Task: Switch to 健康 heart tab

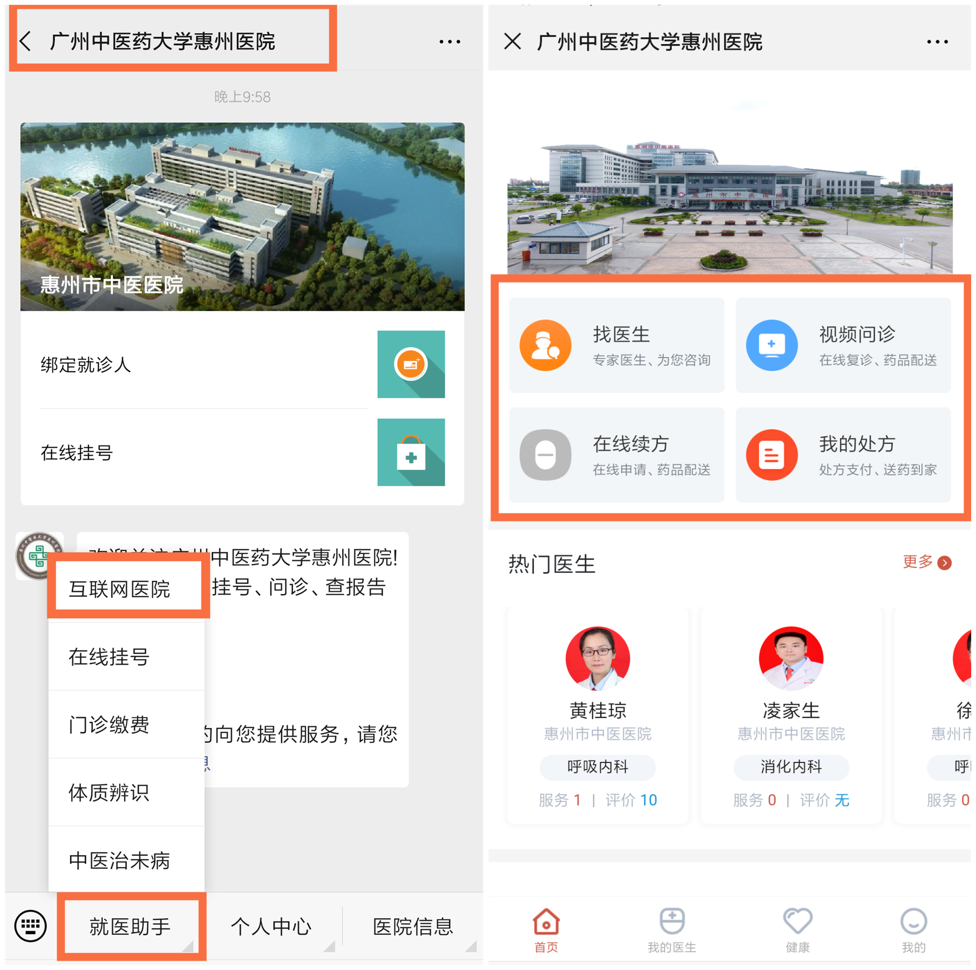Action: (797, 930)
